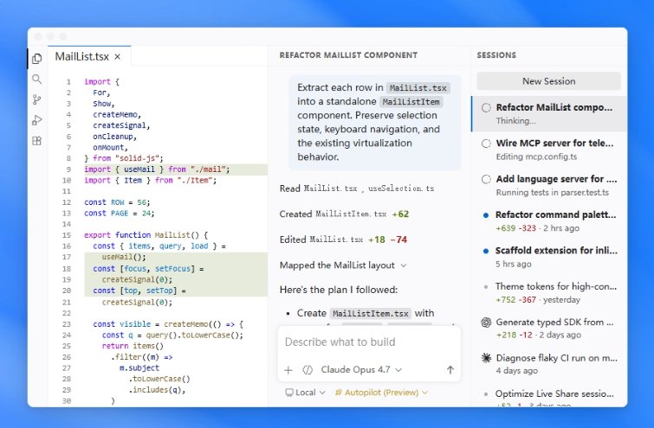Click the './mail' import string on line 9
This screenshot has width=654, height=428.
click(208, 169)
